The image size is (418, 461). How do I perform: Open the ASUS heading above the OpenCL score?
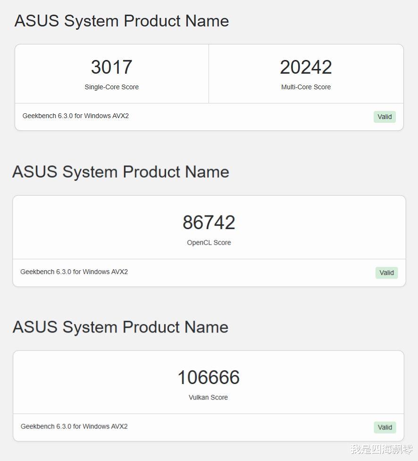click(x=120, y=171)
